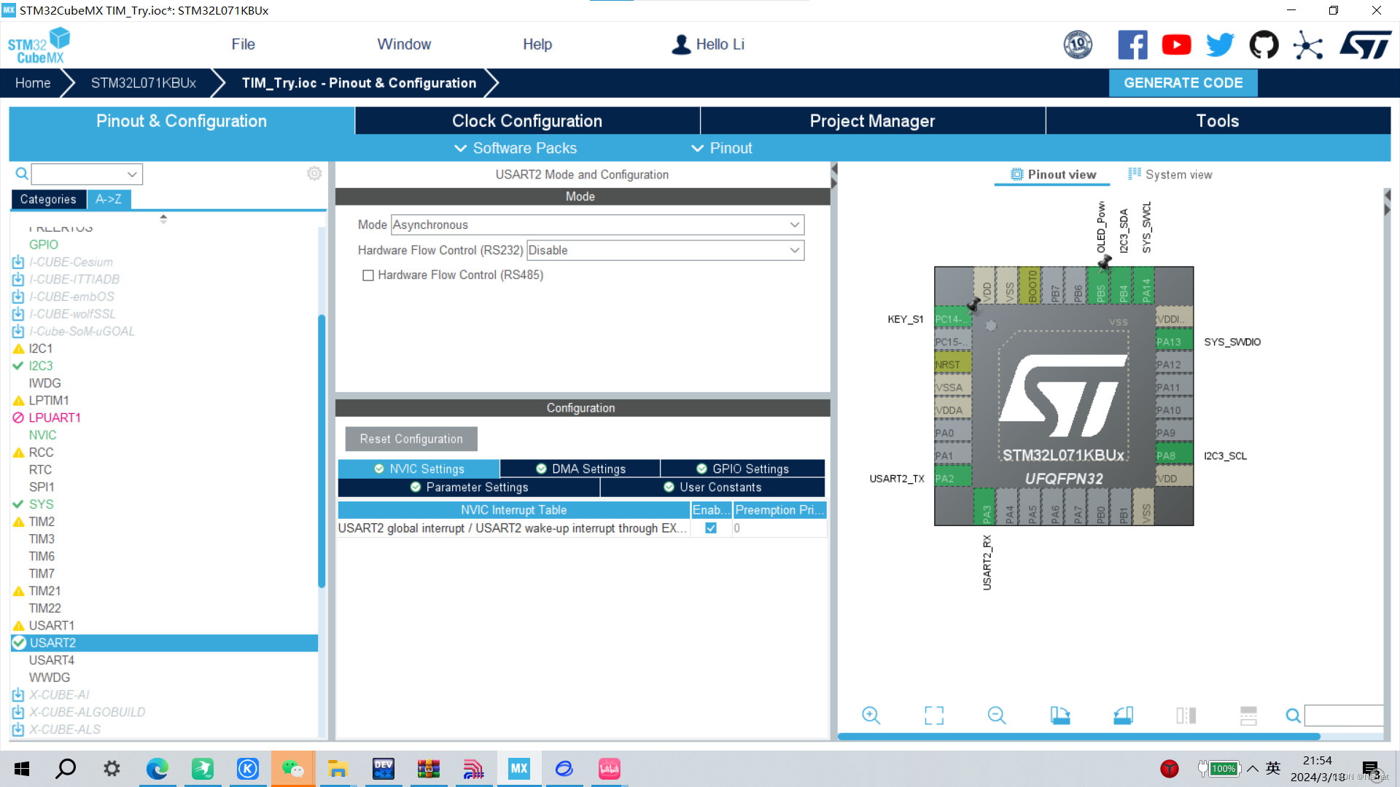
Task: Click the pin search magnifier icon
Action: (1293, 716)
